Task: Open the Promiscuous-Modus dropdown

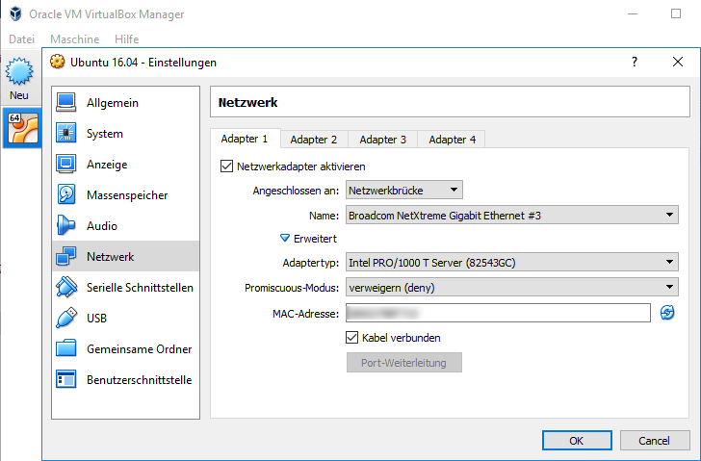Action: [512, 287]
